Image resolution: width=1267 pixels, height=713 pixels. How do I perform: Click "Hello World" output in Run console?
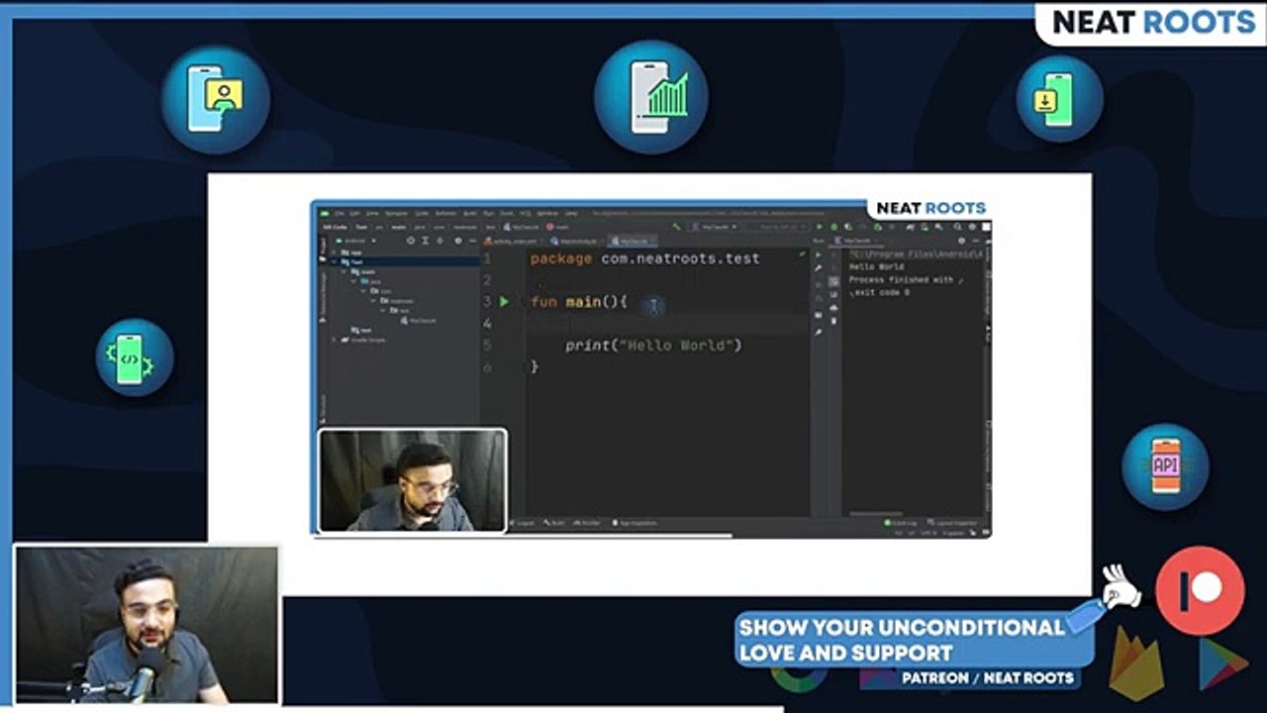(x=876, y=267)
